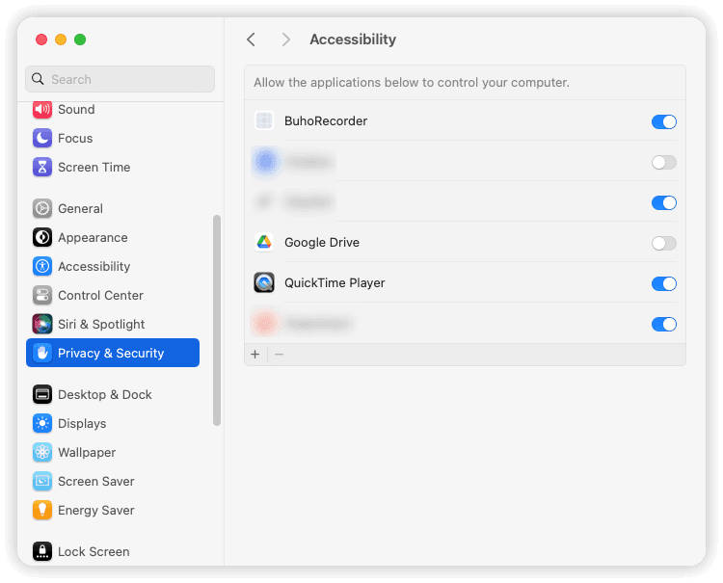
Task: Open Screen Time settings
Action: coord(94,168)
